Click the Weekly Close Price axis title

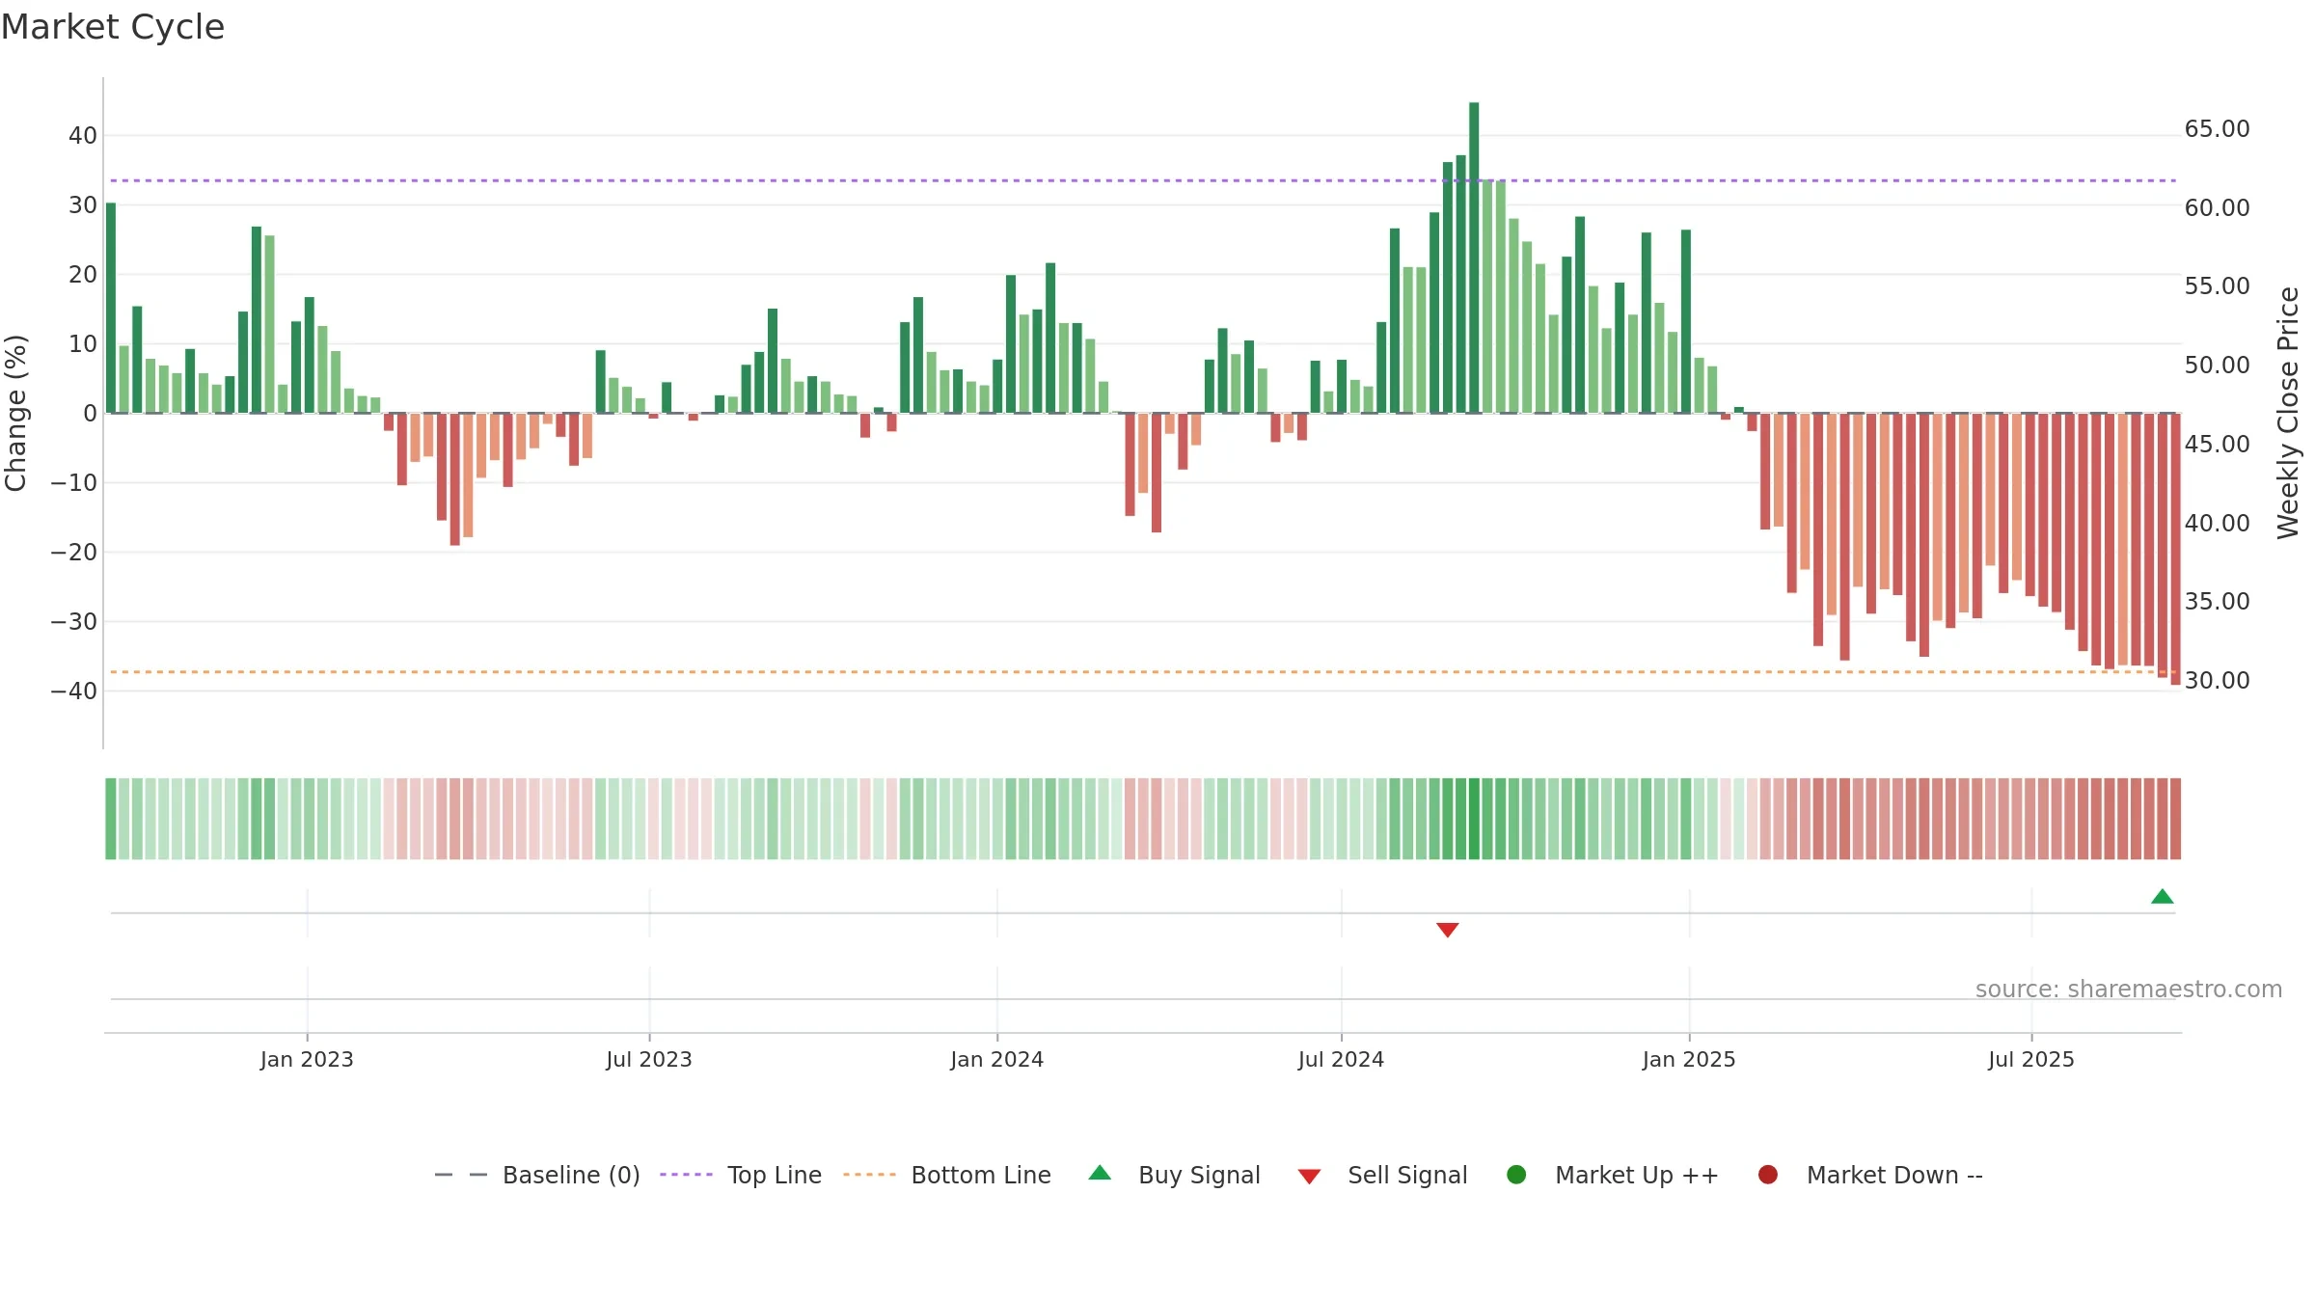(2288, 413)
